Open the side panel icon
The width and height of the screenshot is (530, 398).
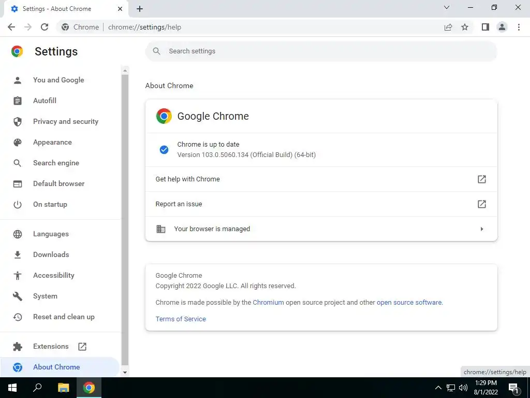[x=485, y=27]
